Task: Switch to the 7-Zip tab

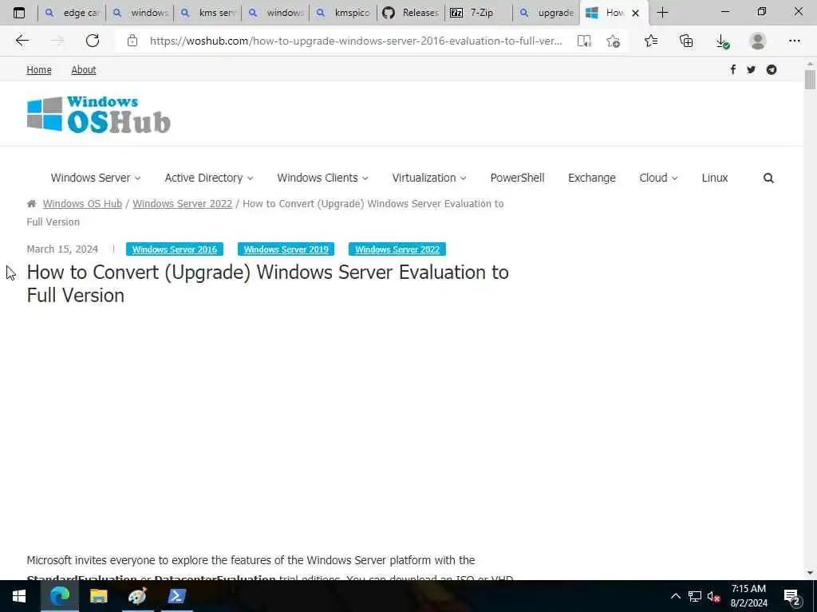Action: (x=479, y=13)
